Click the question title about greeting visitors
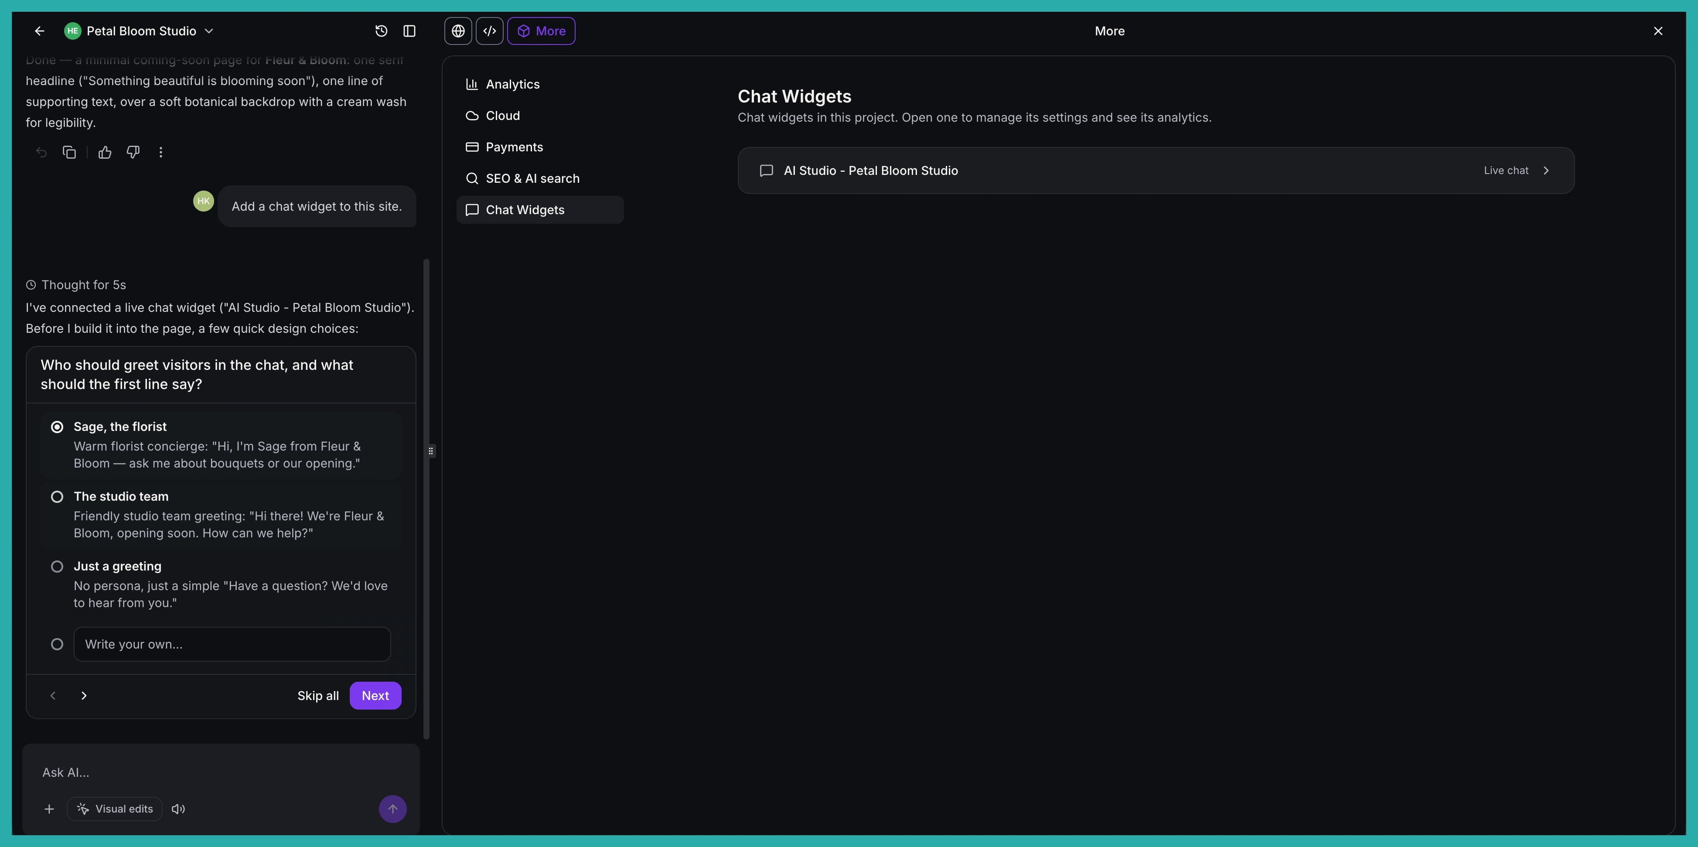The height and width of the screenshot is (847, 1698). pyautogui.click(x=197, y=374)
